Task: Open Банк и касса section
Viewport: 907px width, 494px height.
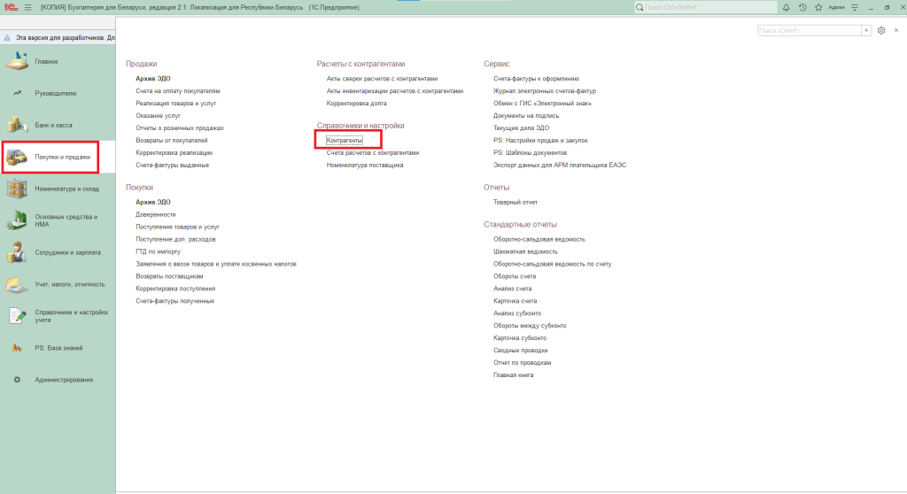Action: 53,125
